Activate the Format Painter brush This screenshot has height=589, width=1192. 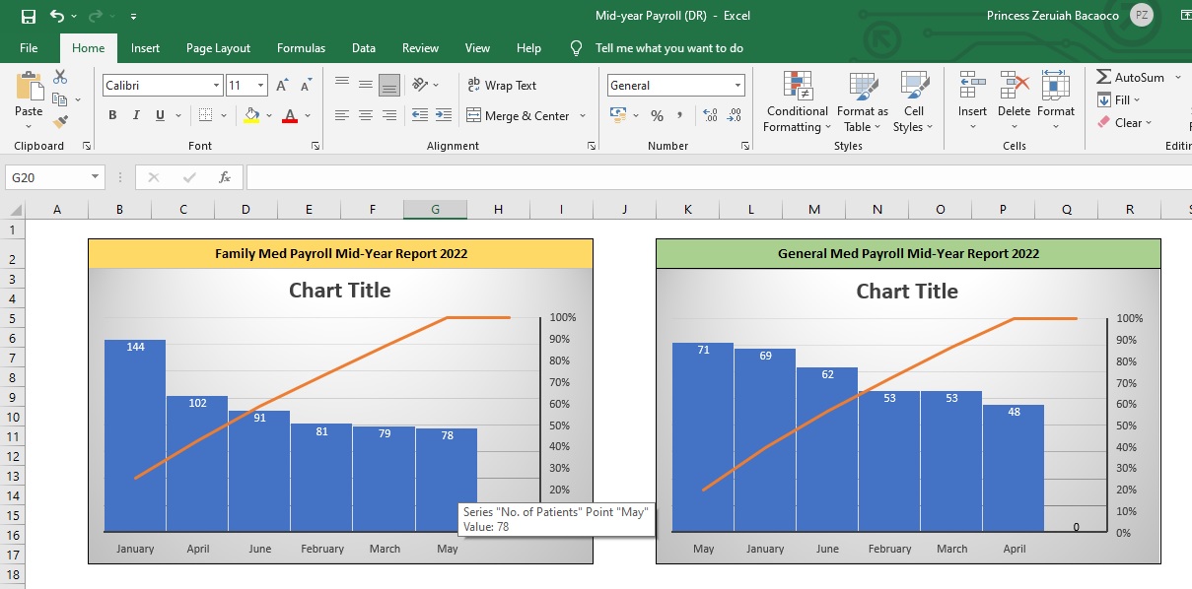(x=60, y=122)
